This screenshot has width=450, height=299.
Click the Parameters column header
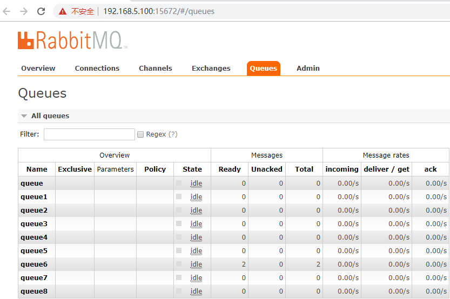pyautogui.click(x=116, y=169)
